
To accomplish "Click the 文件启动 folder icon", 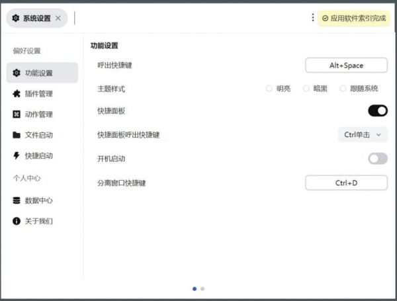I will coord(17,136).
